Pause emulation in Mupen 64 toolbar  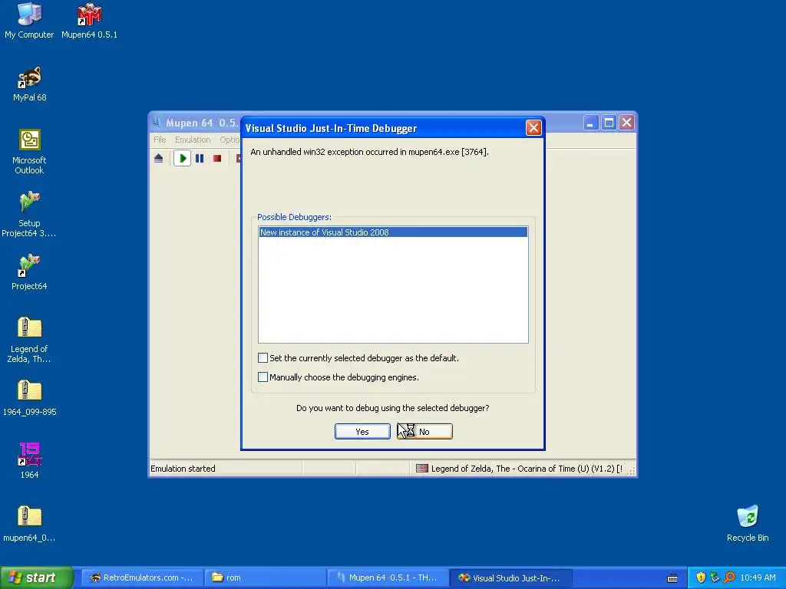[x=200, y=158]
